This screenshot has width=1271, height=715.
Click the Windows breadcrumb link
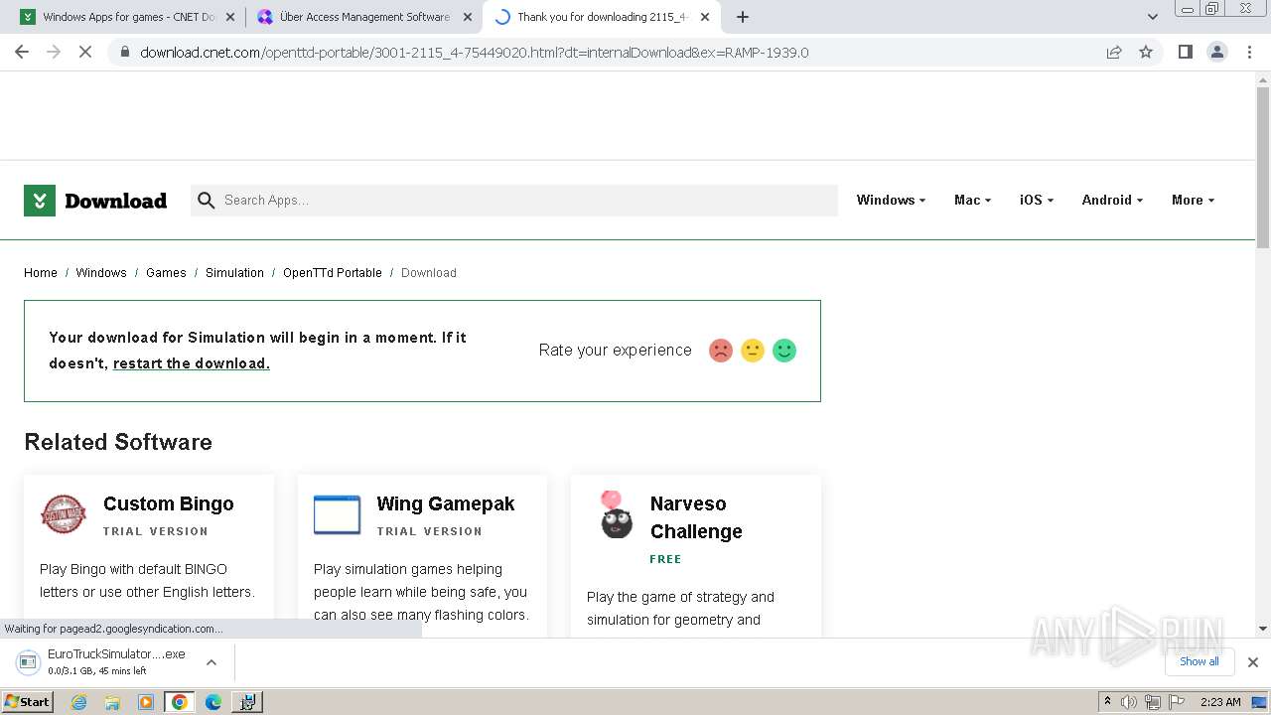click(x=101, y=273)
